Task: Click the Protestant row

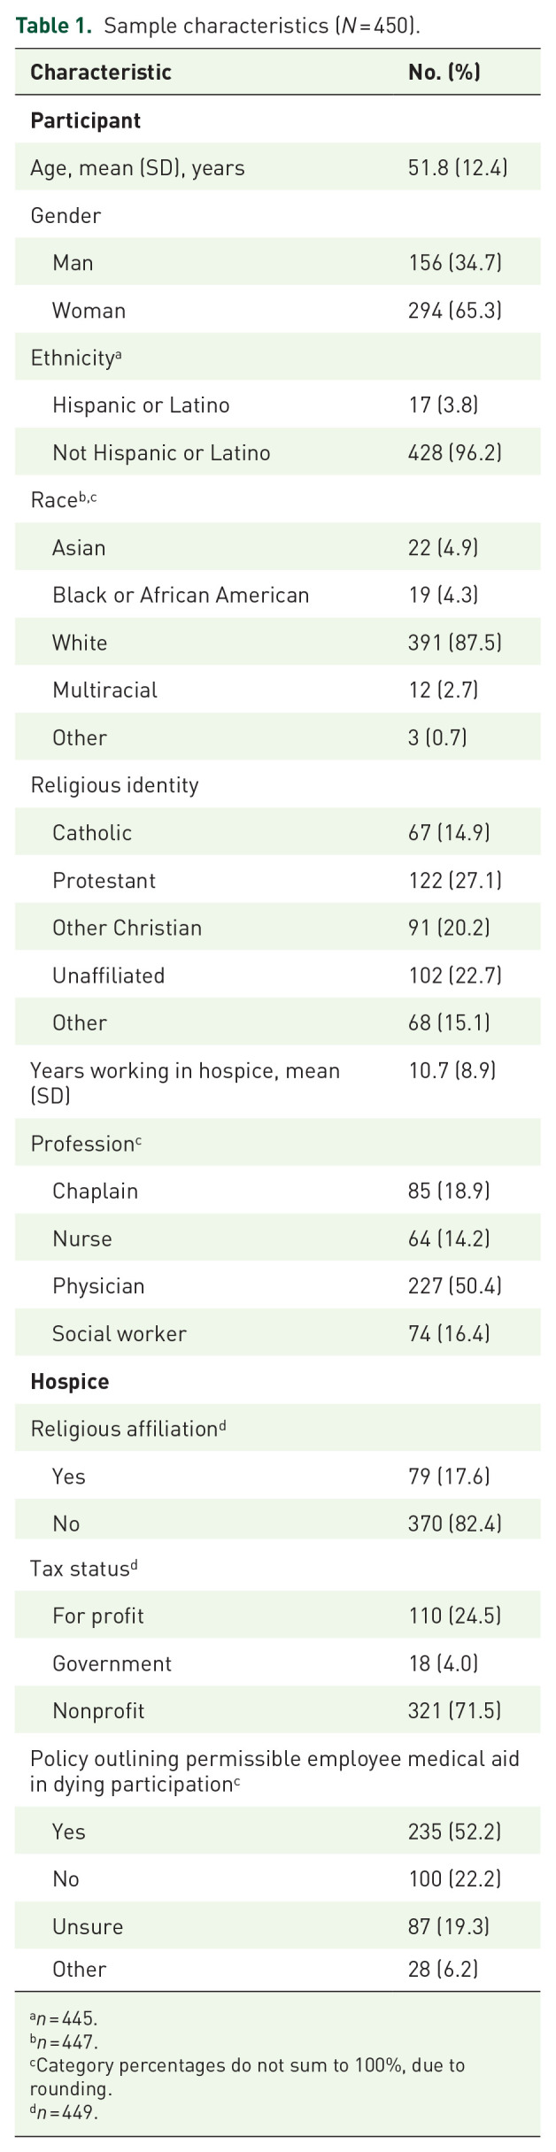Action: tap(277, 880)
